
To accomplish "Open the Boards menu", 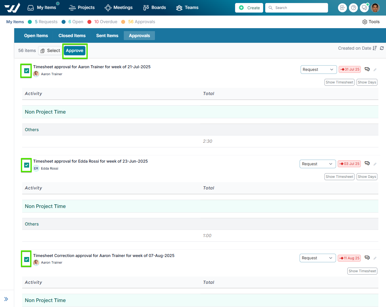I will click(x=155, y=8).
